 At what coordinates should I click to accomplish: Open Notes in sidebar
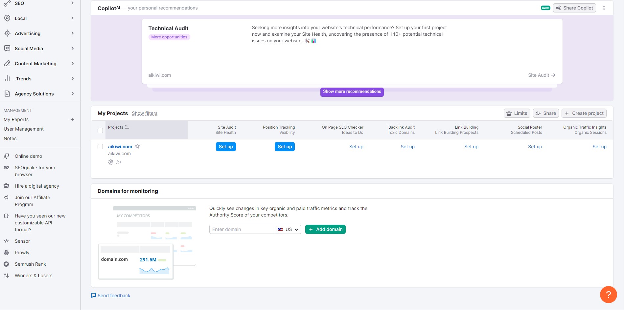coord(10,139)
